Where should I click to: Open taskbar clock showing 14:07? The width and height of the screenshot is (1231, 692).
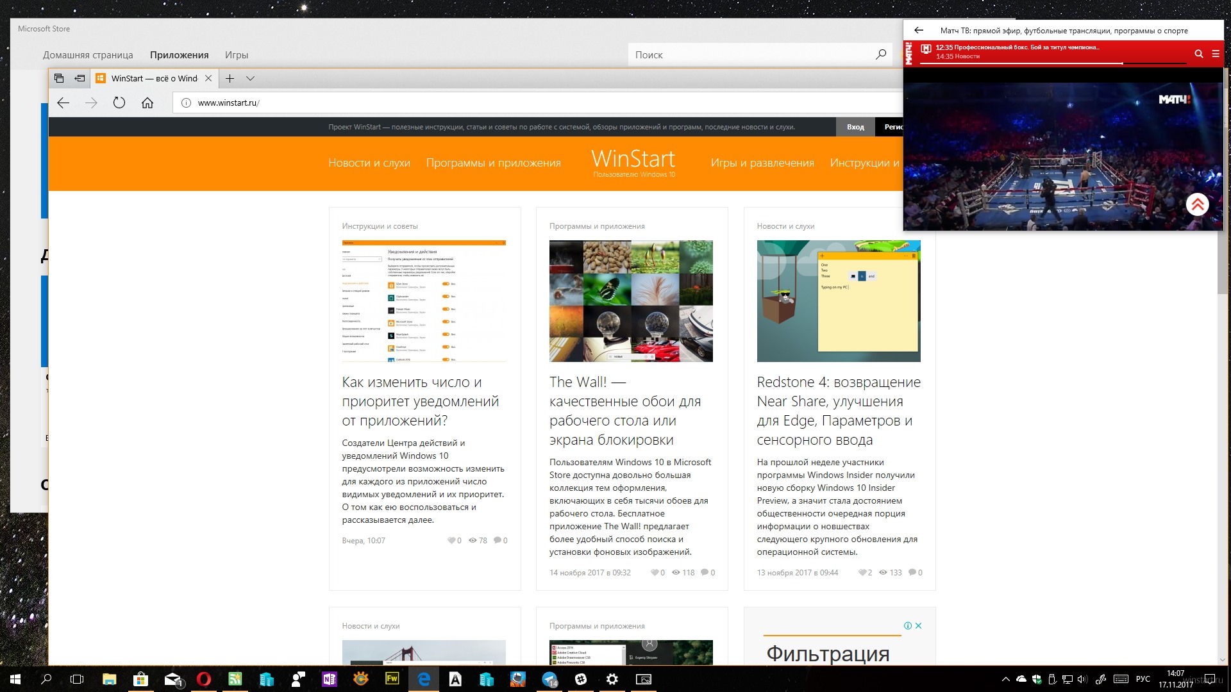(x=1175, y=679)
